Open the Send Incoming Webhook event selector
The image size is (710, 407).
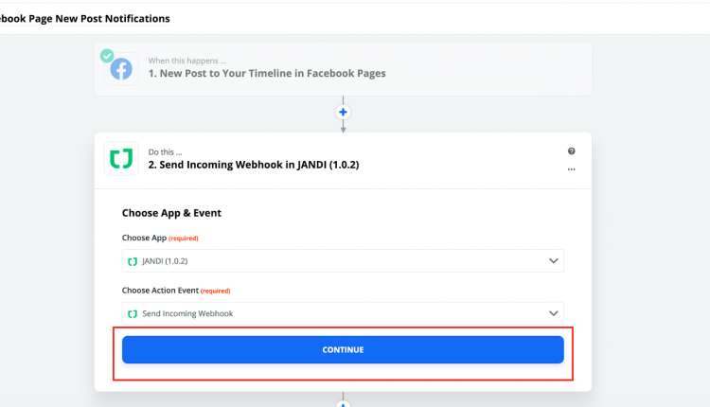point(343,313)
